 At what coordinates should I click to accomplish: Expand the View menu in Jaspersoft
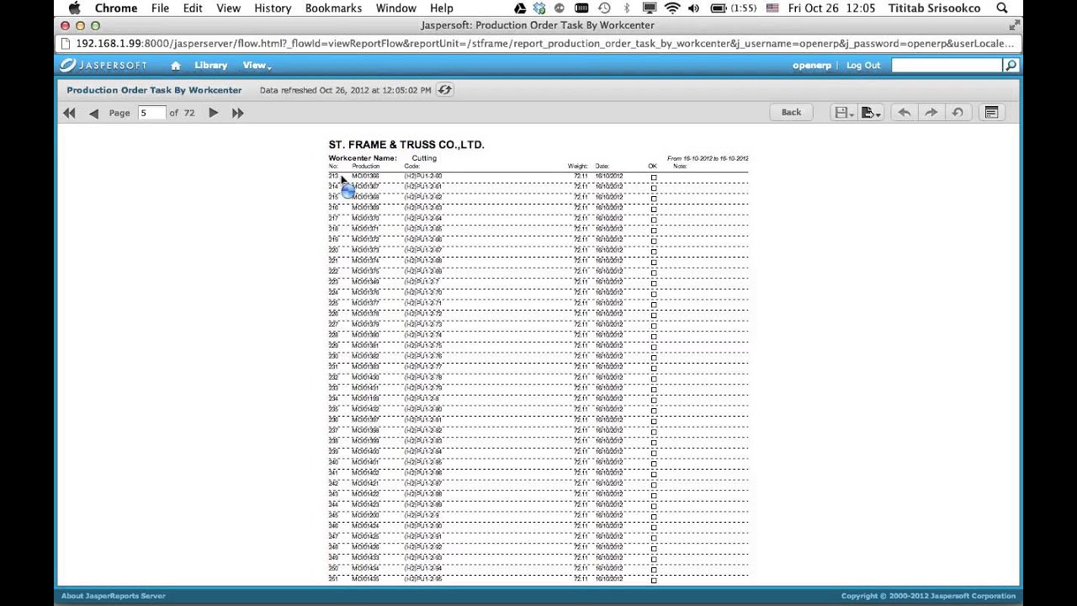pos(257,66)
